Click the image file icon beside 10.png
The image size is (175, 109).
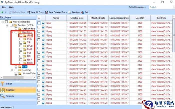43,27
